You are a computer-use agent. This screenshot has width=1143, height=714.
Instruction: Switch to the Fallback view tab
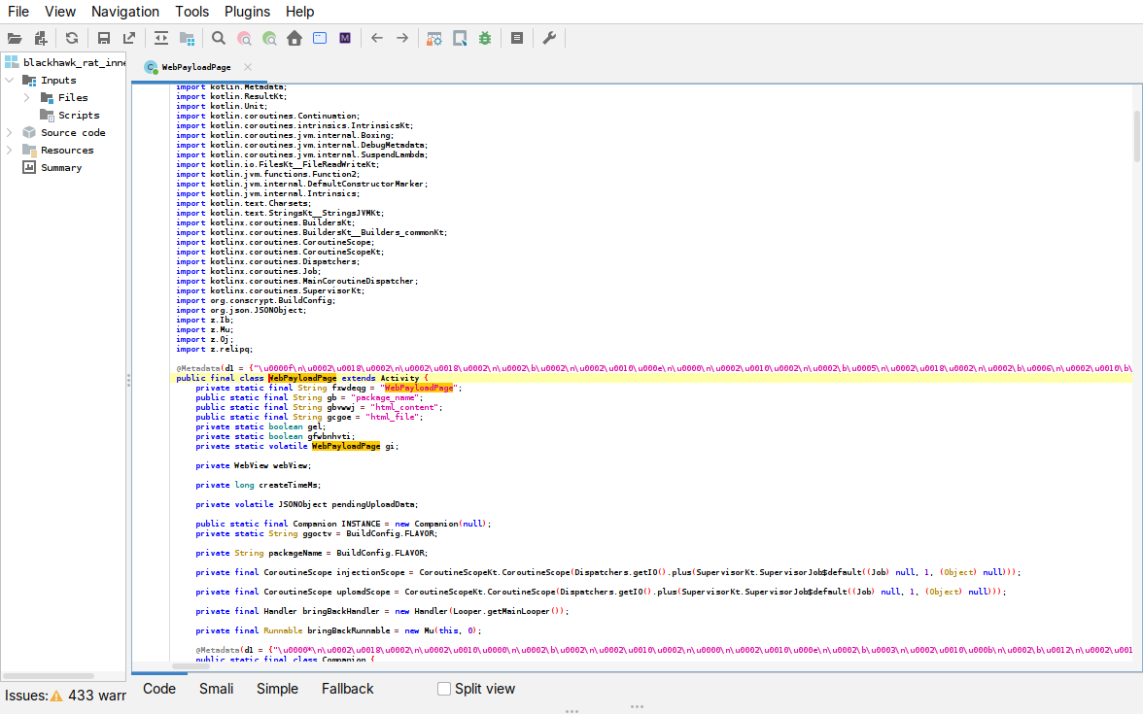click(x=348, y=689)
